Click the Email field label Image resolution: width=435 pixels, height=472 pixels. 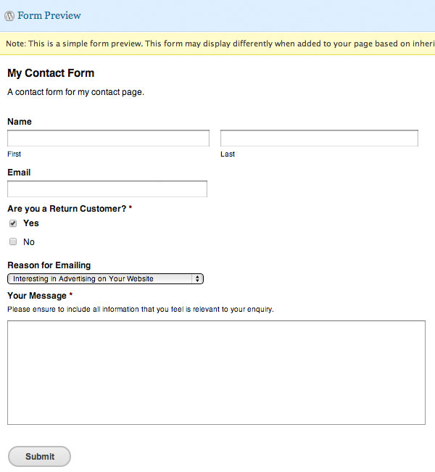point(19,173)
